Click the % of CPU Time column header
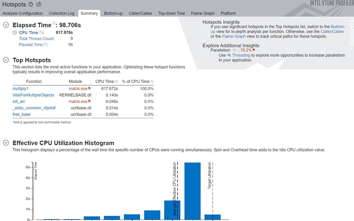The height and width of the screenshot is (221, 354). pos(136,82)
